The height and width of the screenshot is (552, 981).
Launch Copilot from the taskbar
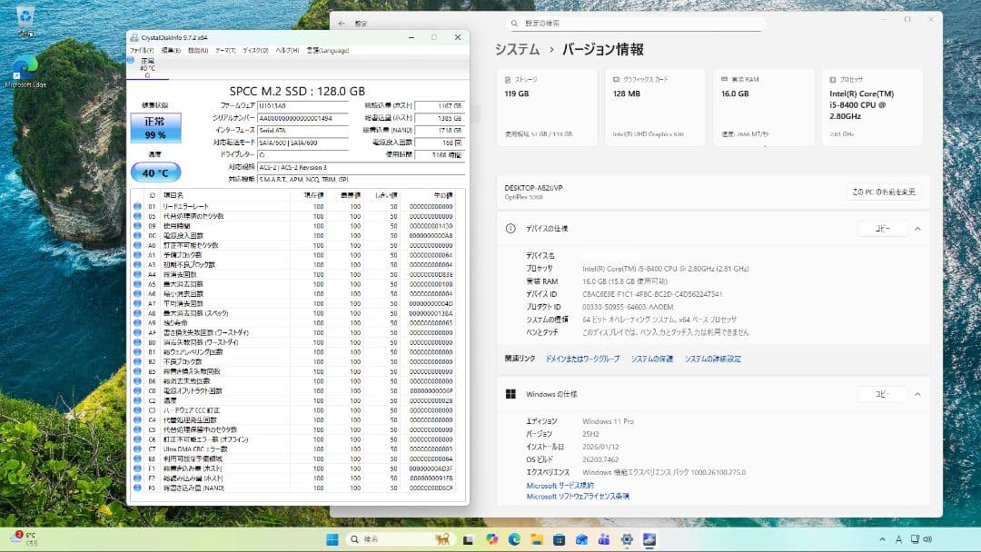point(491,539)
